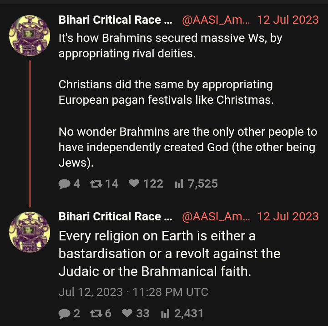Like the first tweet with heart icon
328x326 pixels.
click(x=134, y=184)
